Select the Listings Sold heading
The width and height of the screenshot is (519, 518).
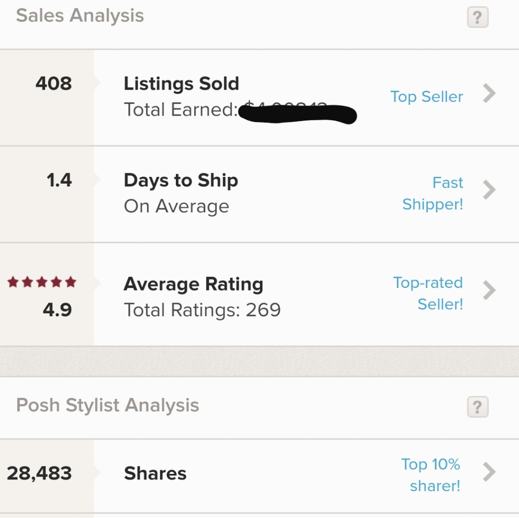181,84
